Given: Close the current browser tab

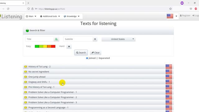Looking at the screenshot, I should coord(23,3).
